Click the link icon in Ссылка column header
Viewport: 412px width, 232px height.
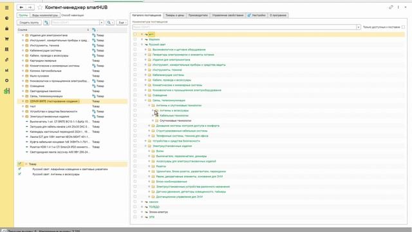(x=94, y=30)
